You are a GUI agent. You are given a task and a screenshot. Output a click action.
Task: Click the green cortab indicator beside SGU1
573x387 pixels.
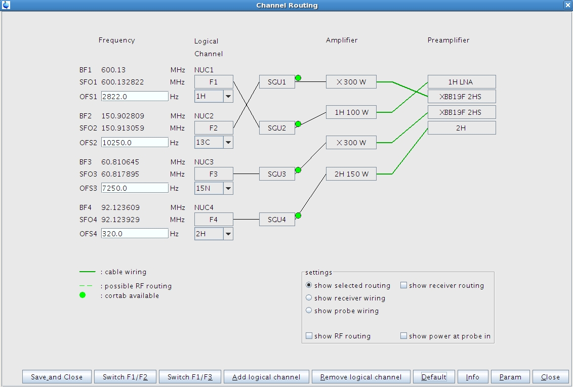(298, 78)
